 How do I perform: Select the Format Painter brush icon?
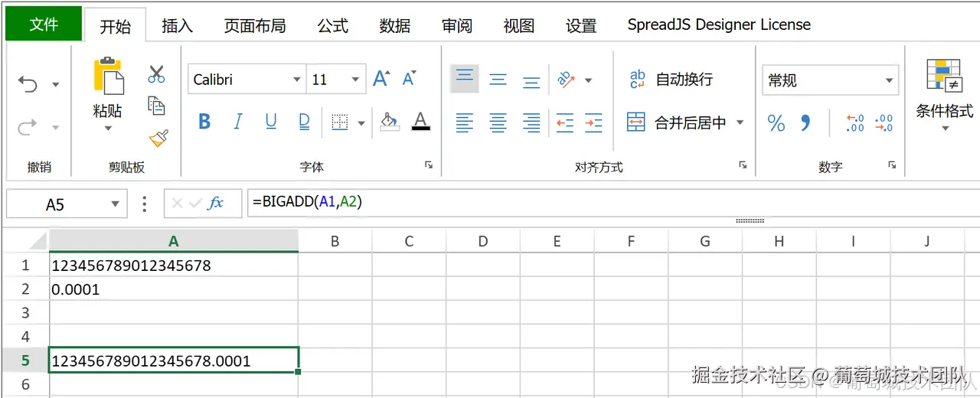click(x=158, y=138)
